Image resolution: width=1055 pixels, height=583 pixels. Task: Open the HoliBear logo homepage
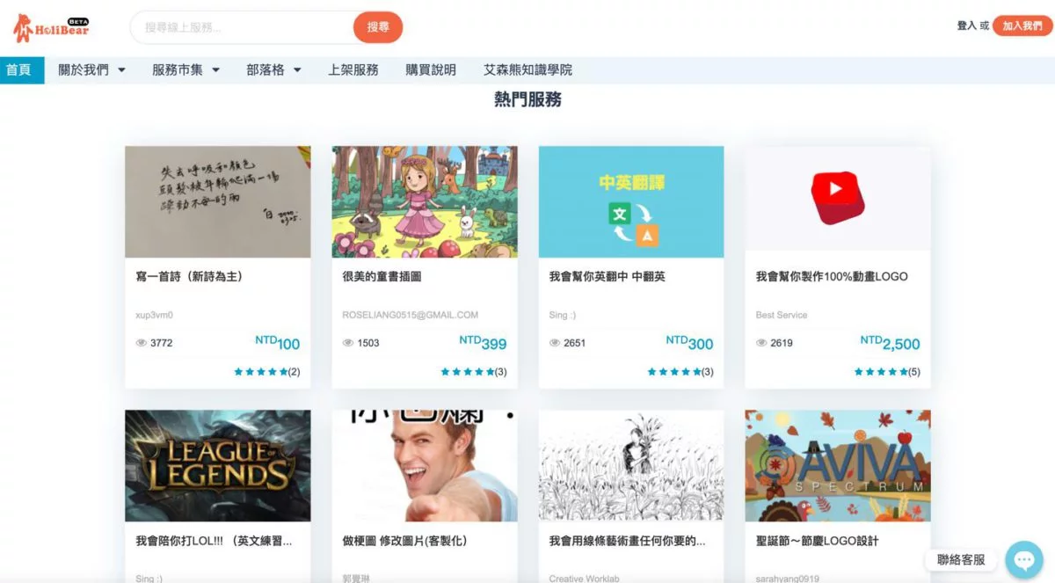click(x=51, y=28)
